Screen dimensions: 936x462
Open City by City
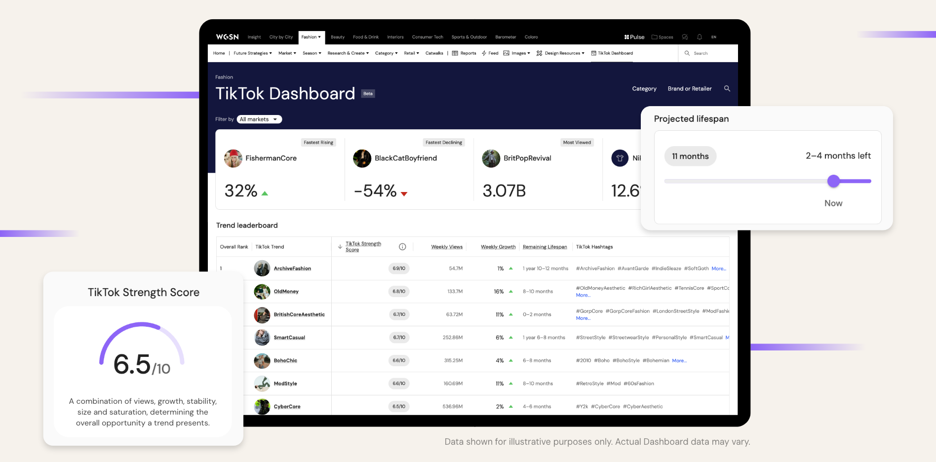tap(281, 37)
